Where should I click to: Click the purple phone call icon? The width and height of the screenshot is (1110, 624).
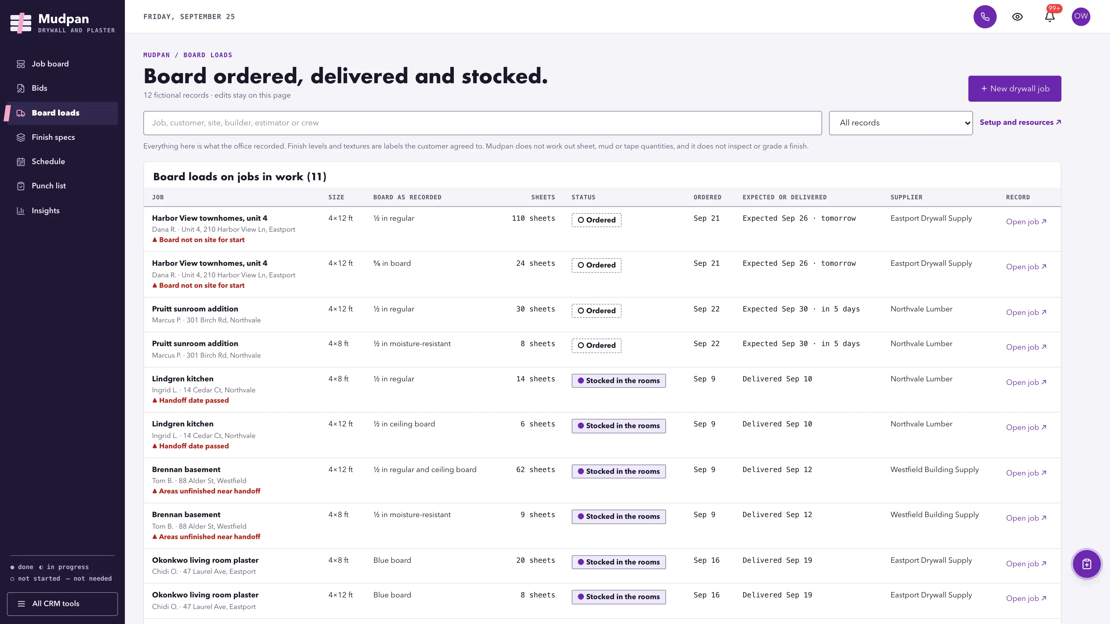click(985, 17)
